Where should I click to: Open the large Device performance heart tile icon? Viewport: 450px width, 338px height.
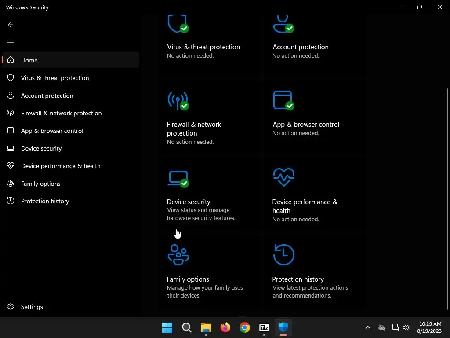283,177
